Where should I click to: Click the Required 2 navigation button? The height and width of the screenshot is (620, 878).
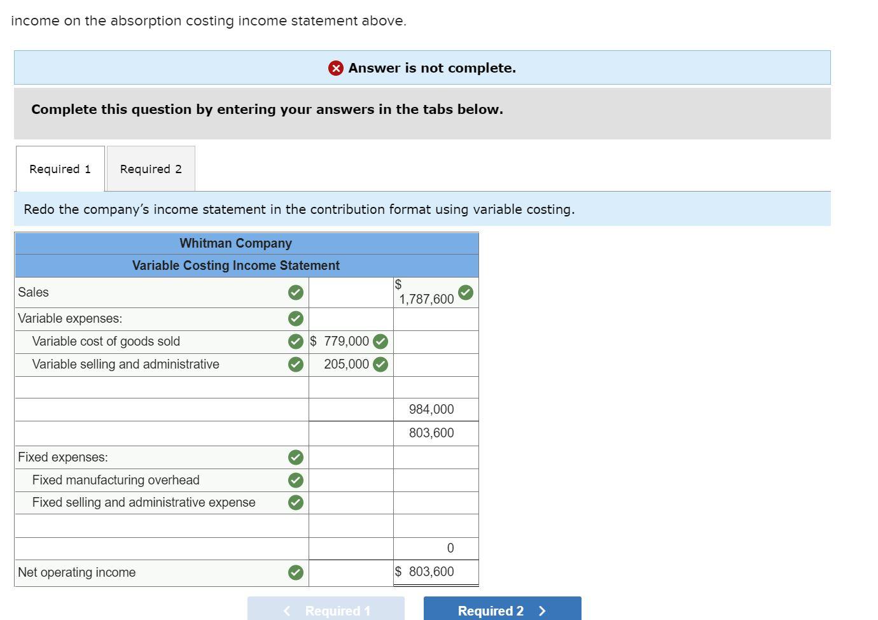point(502,610)
